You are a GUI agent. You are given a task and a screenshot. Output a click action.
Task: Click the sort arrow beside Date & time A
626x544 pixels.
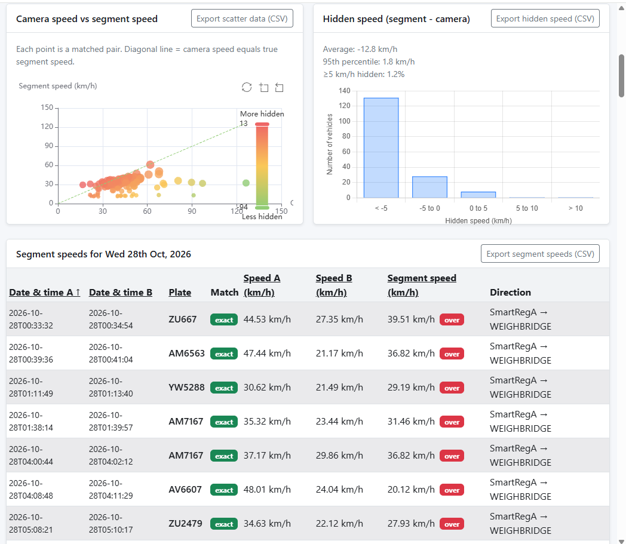(78, 292)
